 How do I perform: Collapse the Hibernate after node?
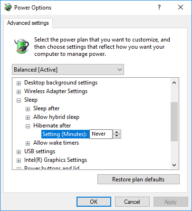click(28, 126)
